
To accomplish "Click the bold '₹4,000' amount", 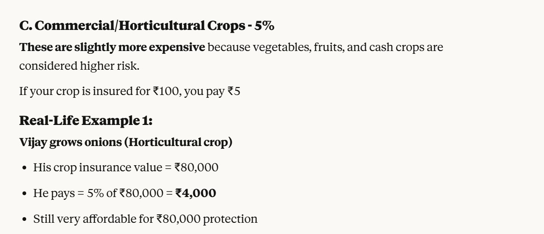I will coord(196,193).
